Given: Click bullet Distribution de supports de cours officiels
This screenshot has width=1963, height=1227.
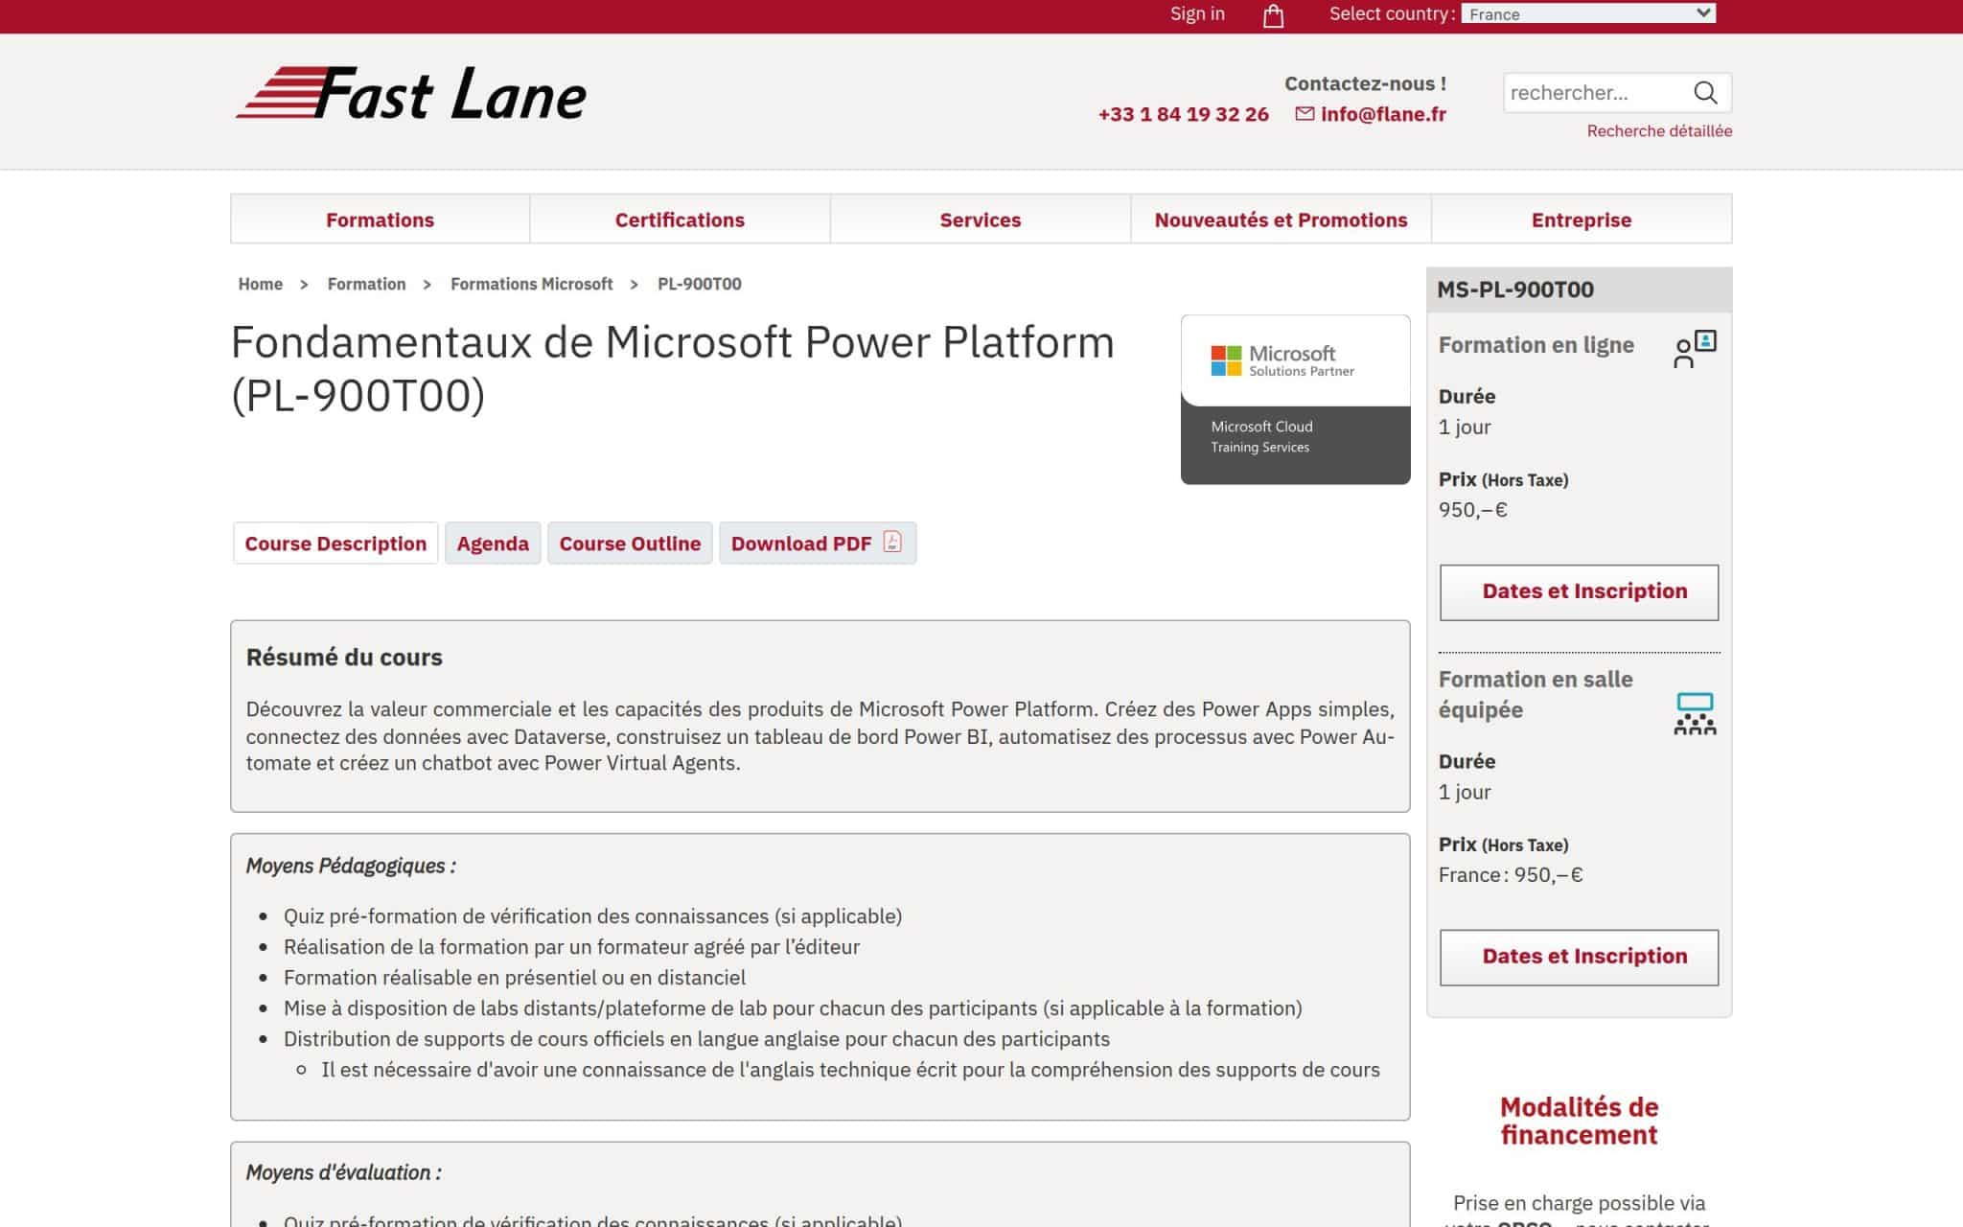Looking at the screenshot, I should [x=697, y=1038].
